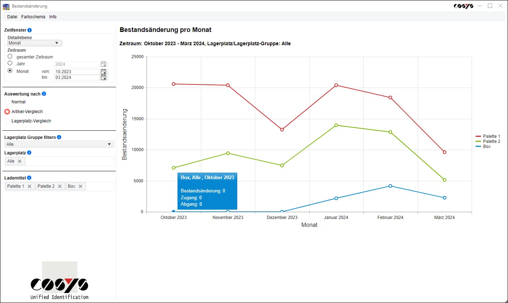Click Palette 1 data point for Oktober 2023
This screenshot has height=303, width=508.
174,84
